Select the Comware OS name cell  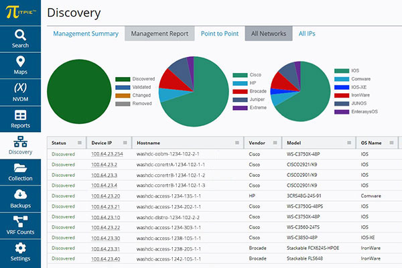click(x=371, y=196)
